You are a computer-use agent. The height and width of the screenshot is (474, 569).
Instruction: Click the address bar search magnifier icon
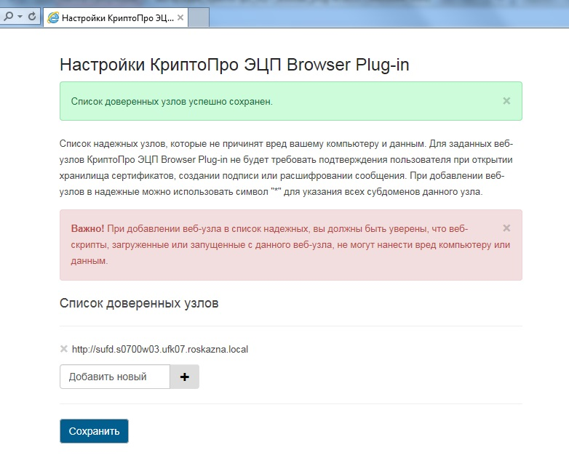tap(8, 16)
